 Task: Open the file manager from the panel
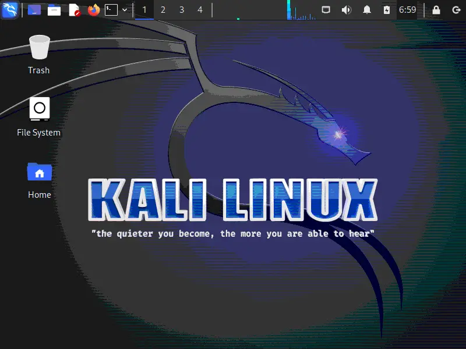(54, 10)
